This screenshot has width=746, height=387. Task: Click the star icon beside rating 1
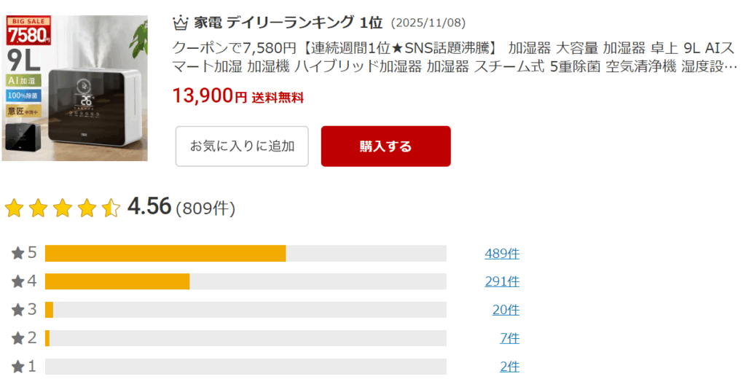click(18, 366)
